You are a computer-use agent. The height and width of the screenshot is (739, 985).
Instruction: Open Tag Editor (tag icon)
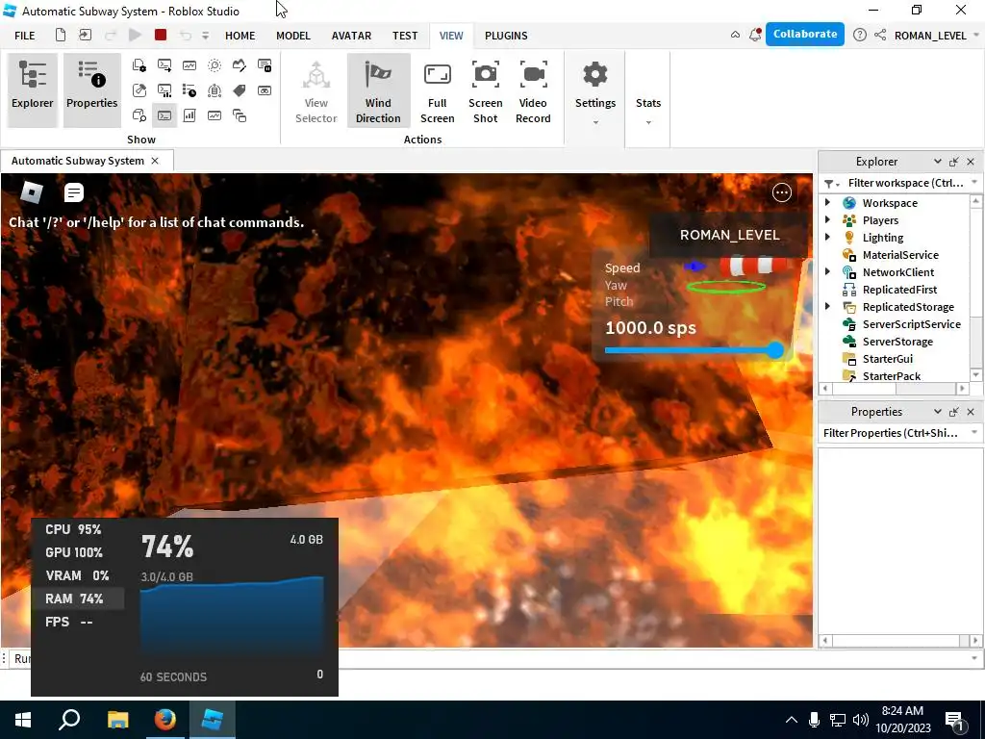click(240, 90)
